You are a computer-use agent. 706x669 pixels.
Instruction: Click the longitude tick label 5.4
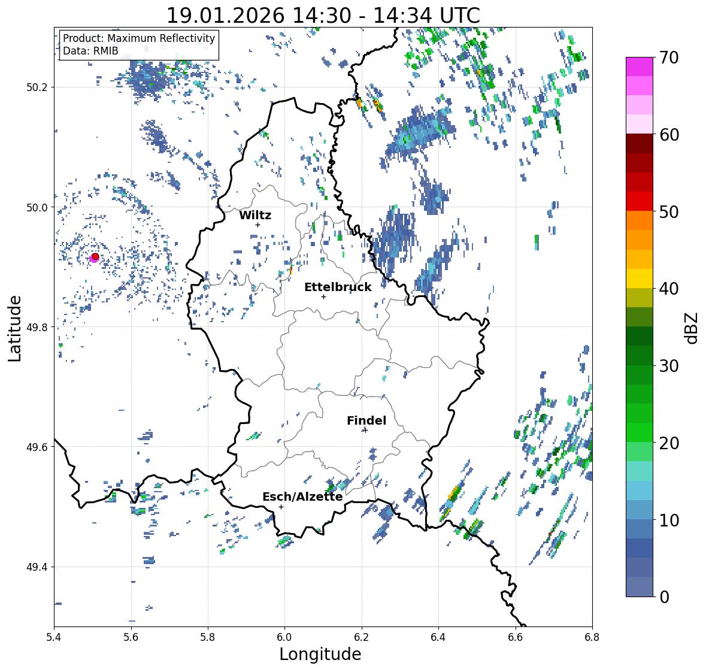[54, 637]
